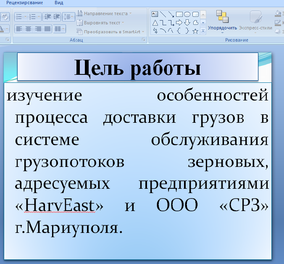Open the Абзац dialog launcher
Viewport: 284px width, 264px height.
143,40
